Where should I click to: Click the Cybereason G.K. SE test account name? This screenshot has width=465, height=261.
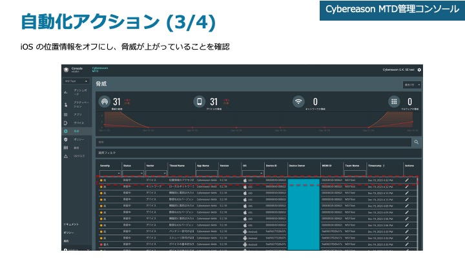coord(398,70)
